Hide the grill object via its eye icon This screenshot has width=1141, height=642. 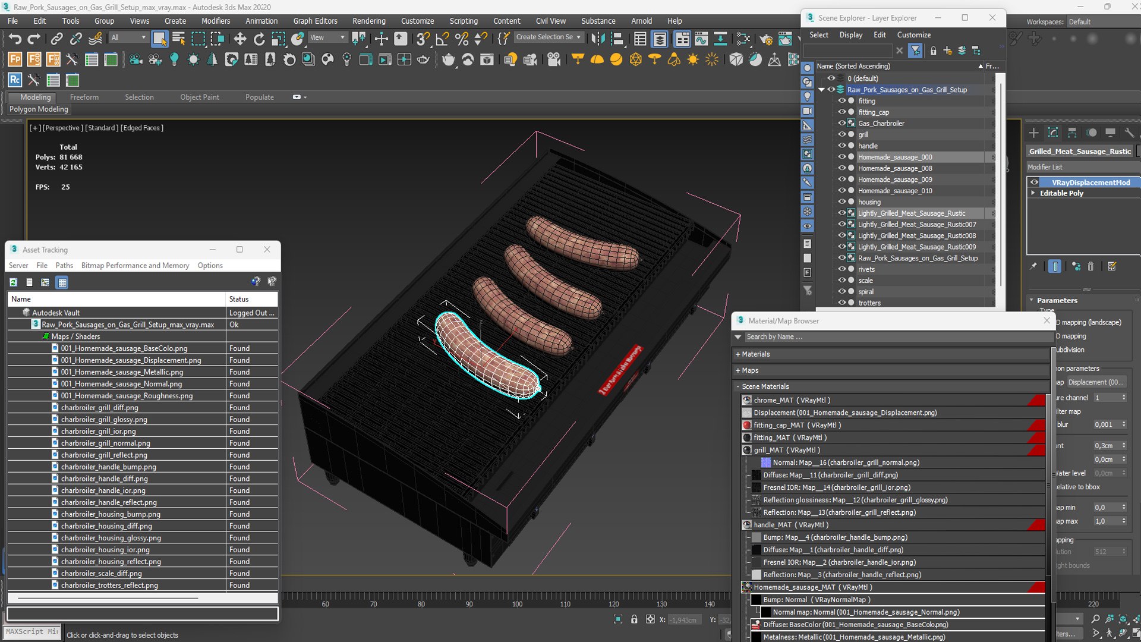pyautogui.click(x=841, y=134)
